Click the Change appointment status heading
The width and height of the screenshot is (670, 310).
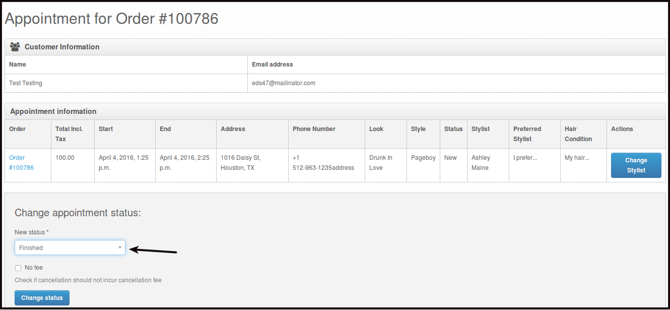coord(78,213)
